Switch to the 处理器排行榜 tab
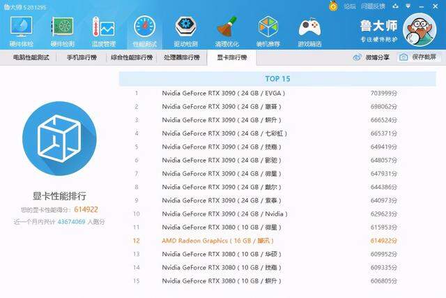 coord(182,57)
